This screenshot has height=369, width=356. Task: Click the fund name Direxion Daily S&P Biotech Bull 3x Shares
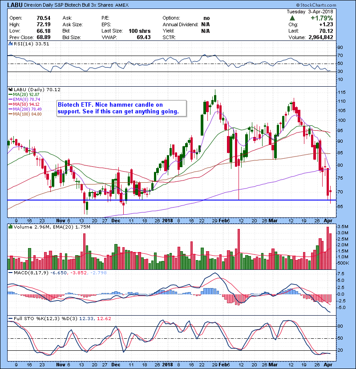69,5
